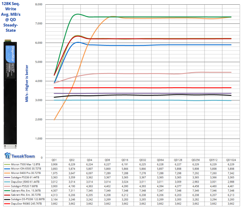Select the 'DapuStor R6060 245.76TB' legend label
The image size is (242, 222).
pyautogui.click(x=27, y=204)
